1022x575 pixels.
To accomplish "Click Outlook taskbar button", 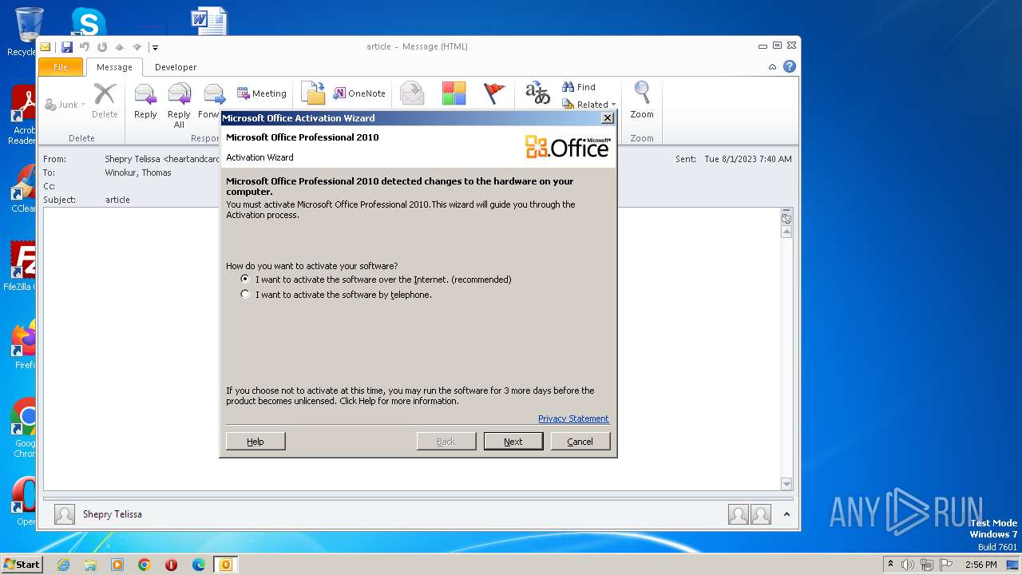I will click(226, 565).
